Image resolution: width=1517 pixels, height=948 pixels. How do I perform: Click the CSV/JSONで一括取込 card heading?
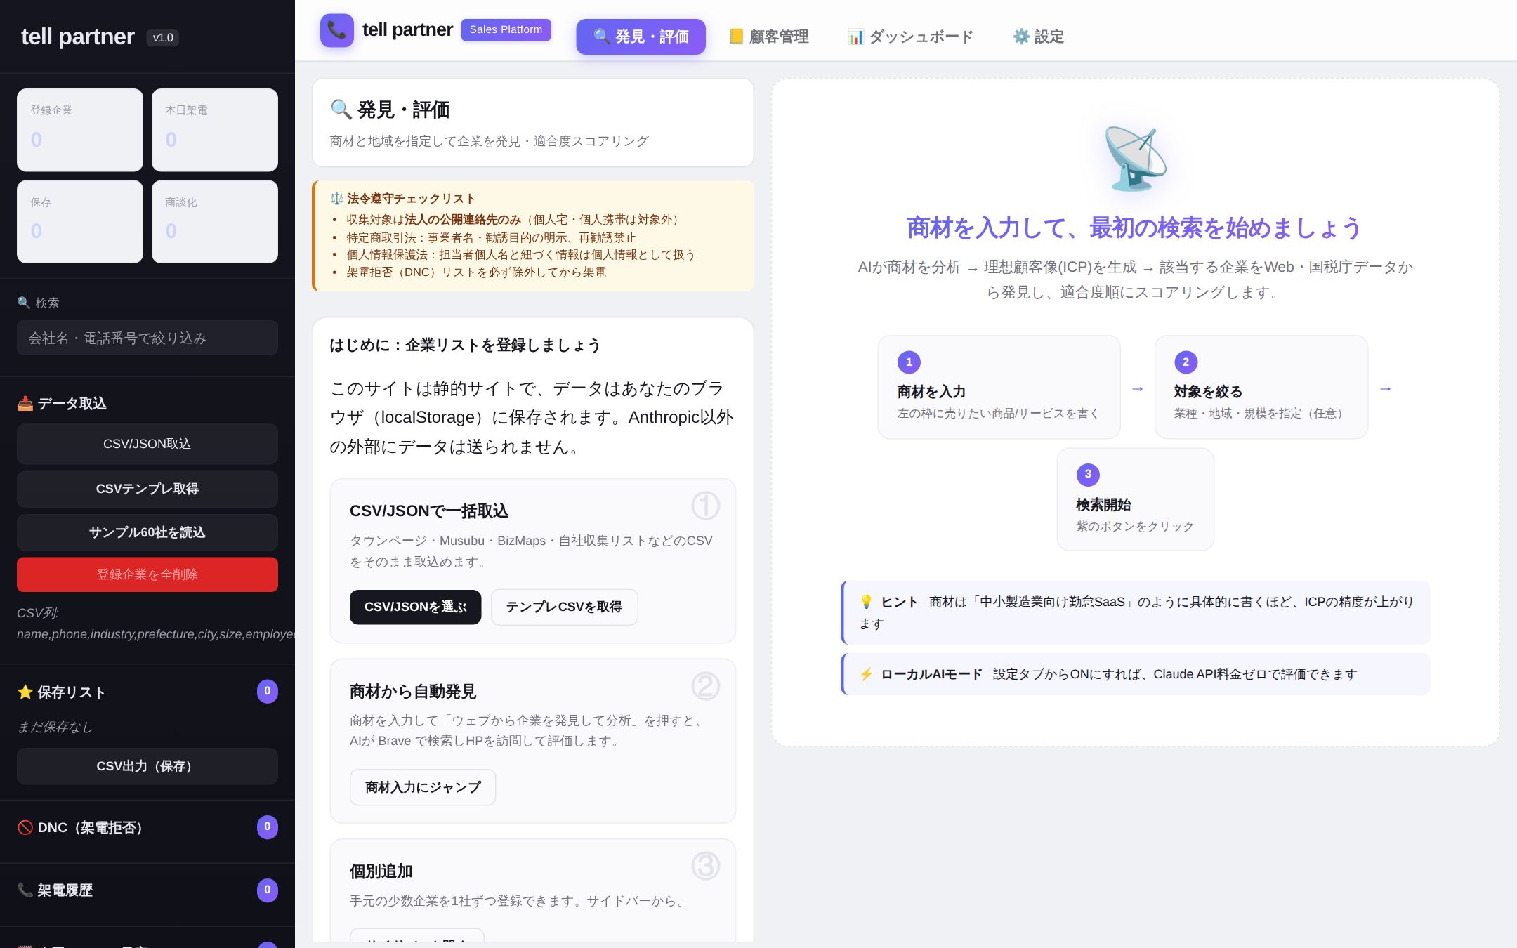point(429,511)
